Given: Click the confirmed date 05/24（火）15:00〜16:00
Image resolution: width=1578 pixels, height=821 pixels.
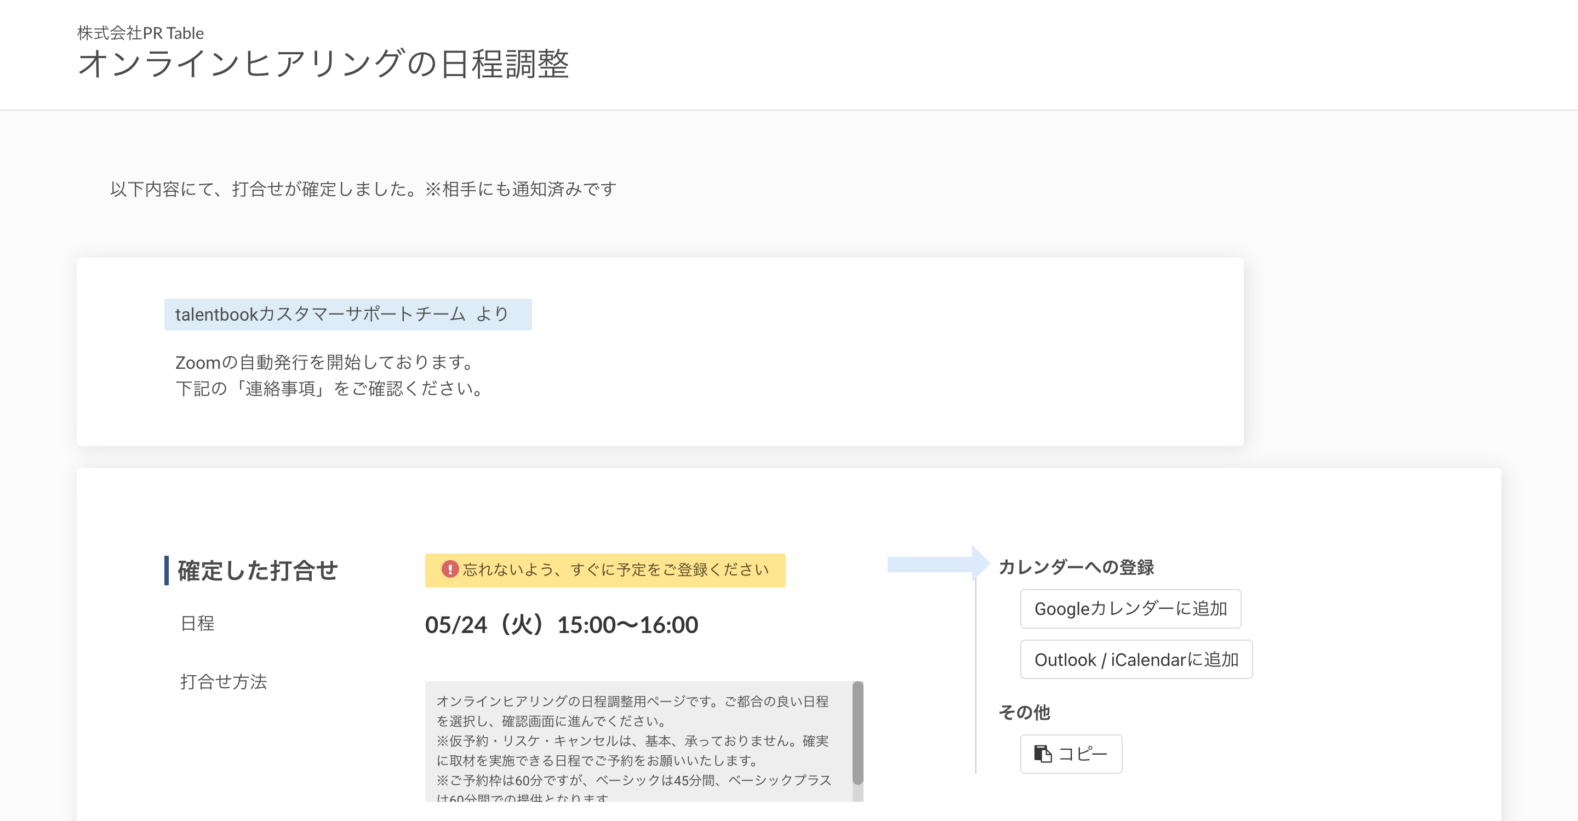Looking at the screenshot, I should point(561,625).
